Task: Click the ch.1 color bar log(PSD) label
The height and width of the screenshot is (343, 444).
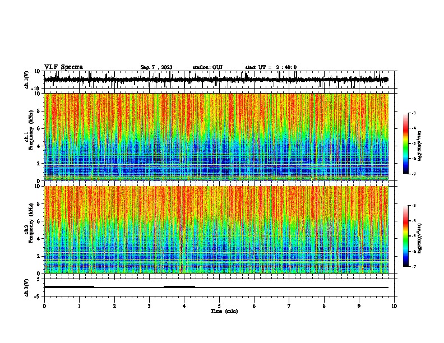Action: [419, 146]
